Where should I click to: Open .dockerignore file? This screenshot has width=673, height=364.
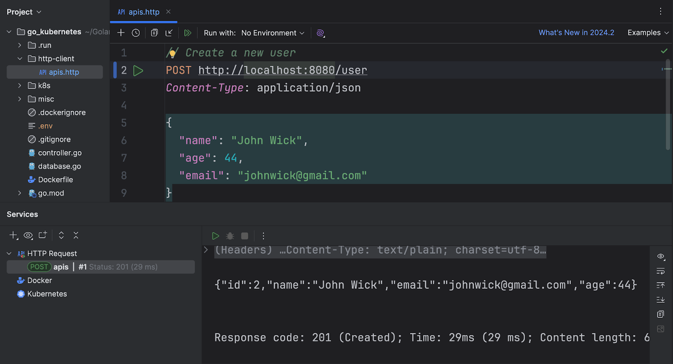(x=57, y=112)
